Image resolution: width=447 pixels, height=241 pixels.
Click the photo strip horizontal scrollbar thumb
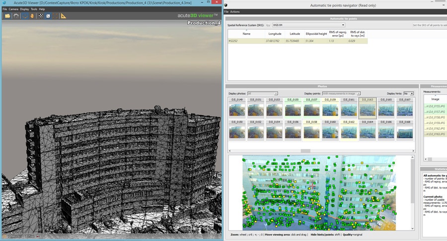point(306,151)
